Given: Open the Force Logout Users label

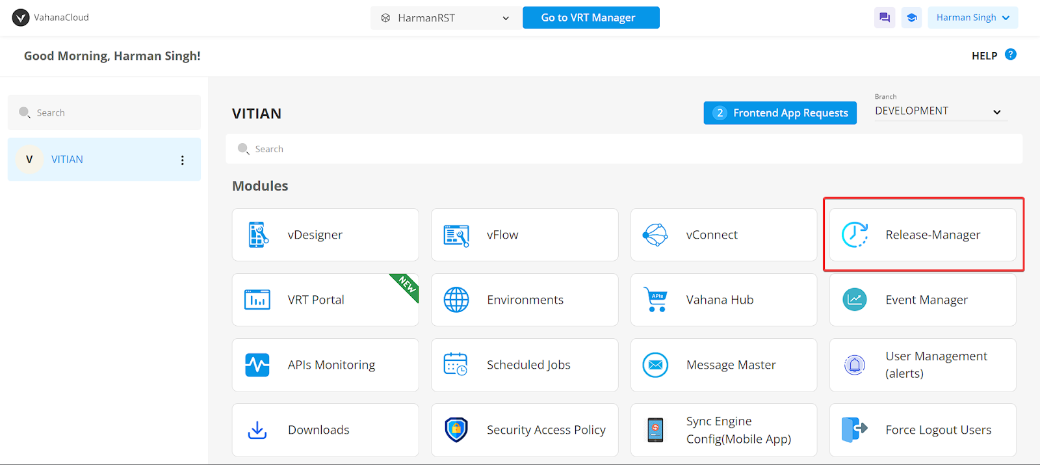Looking at the screenshot, I should (x=938, y=430).
